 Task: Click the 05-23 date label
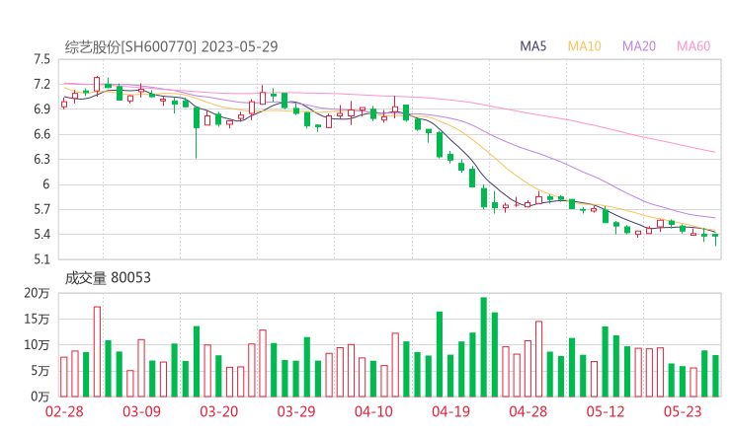coord(683,411)
